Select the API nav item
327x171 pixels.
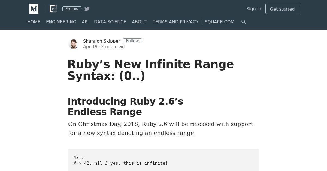click(85, 22)
